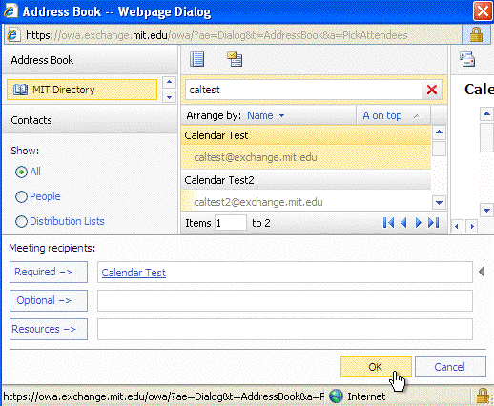Click the OK button
This screenshot has width=494, height=406.
pyautogui.click(x=376, y=367)
